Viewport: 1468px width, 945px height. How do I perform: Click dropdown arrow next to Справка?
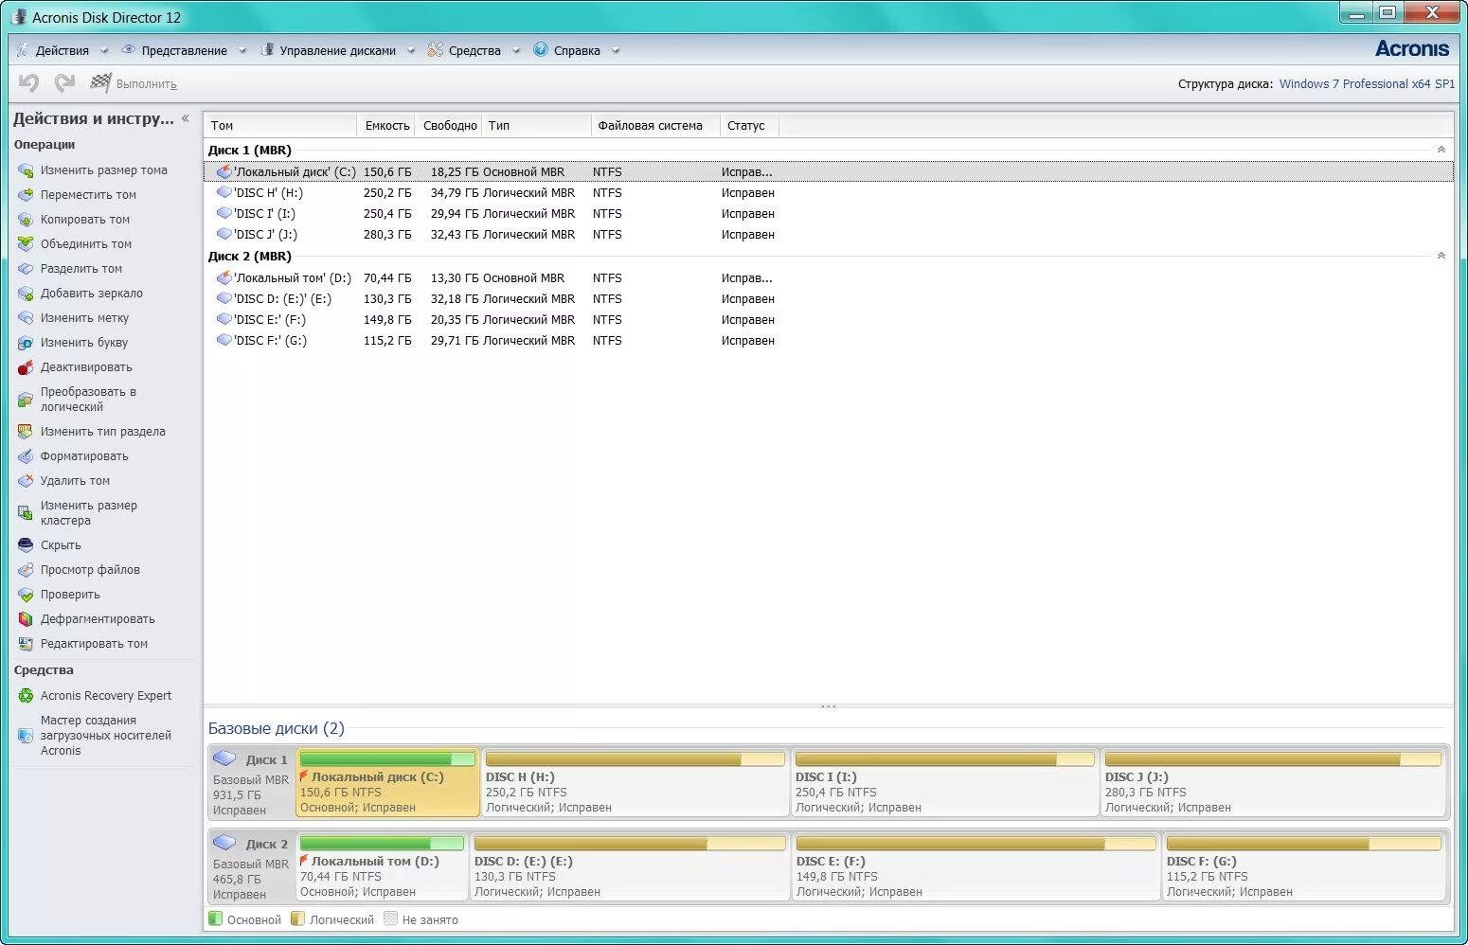coord(616,51)
